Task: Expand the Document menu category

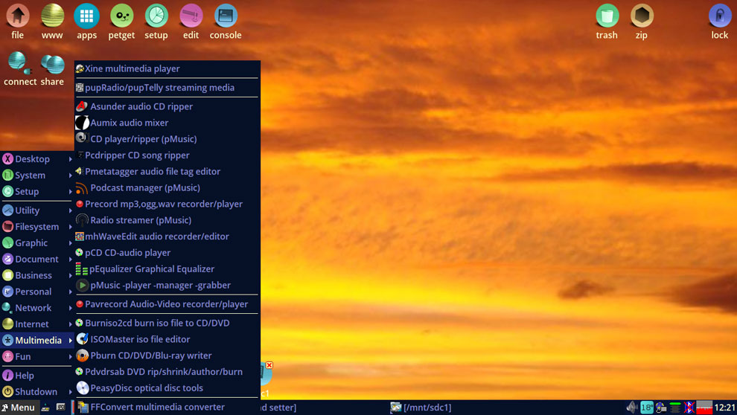Action: 37,259
